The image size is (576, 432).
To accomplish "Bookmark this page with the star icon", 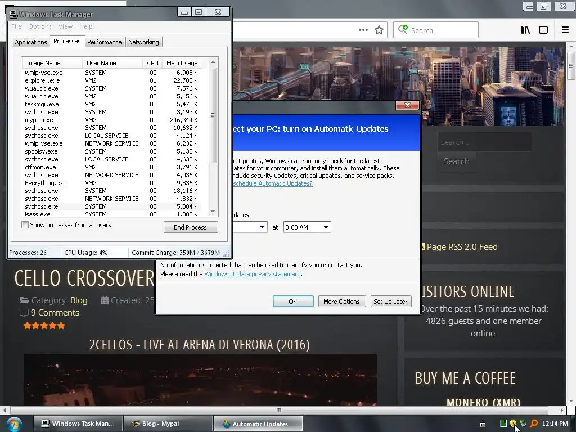I will pyautogui.click(x=379, y=30).
